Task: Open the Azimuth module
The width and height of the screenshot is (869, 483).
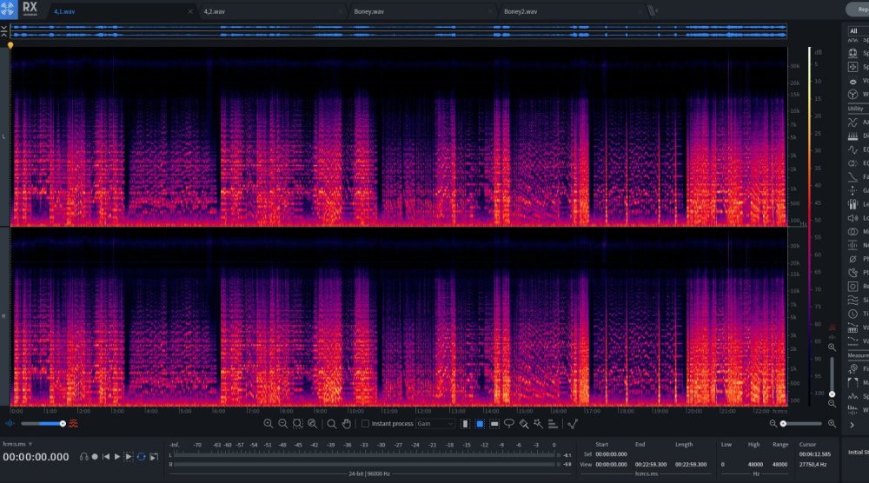Action: [858, 122]
